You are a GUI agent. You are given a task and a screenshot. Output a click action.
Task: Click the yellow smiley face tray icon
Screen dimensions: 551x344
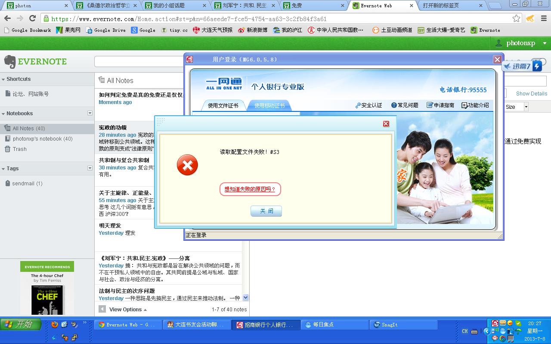(x=511, y=323)
